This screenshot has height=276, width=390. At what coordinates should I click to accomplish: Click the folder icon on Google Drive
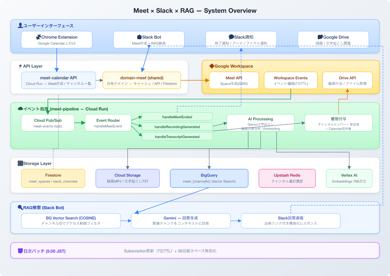tap(320, 37)
